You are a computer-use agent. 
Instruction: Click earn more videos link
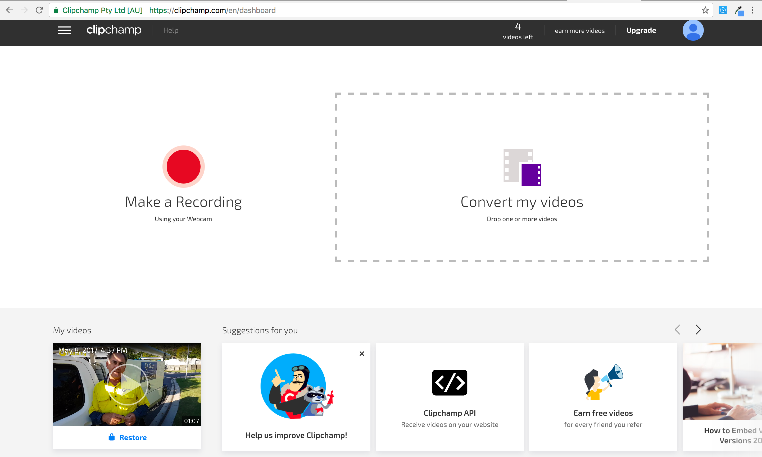[x=580, y=30]
